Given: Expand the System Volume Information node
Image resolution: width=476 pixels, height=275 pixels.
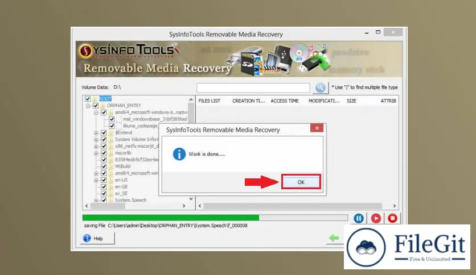Looking at the screenshot, I should [96, 140].
